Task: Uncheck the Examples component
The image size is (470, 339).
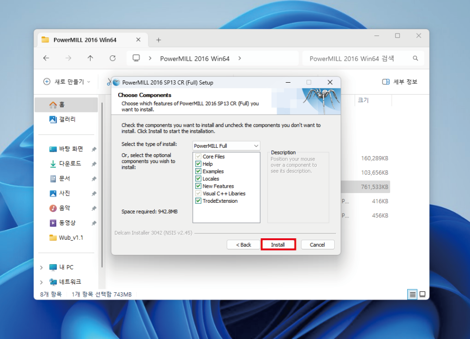Action: [x=198, y=171]
